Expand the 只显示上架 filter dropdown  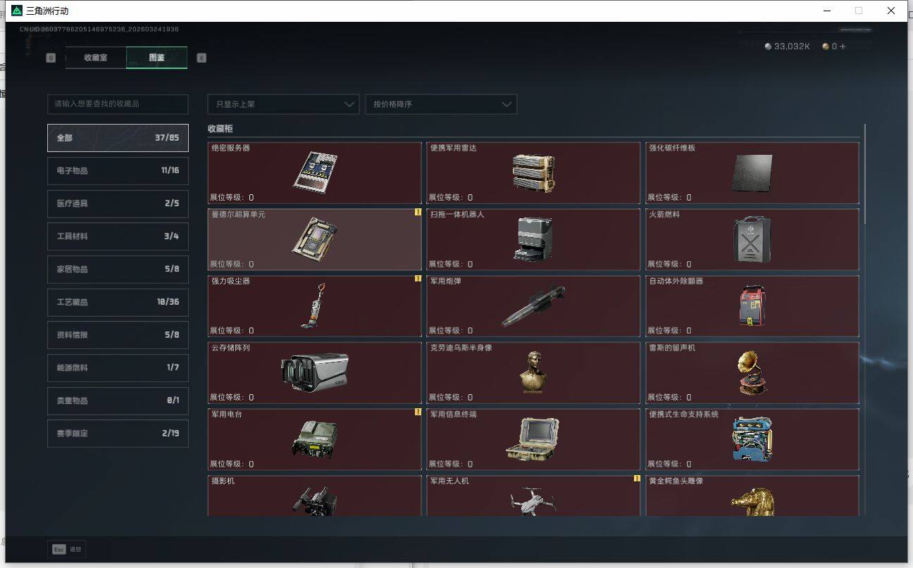coord(283,104)
